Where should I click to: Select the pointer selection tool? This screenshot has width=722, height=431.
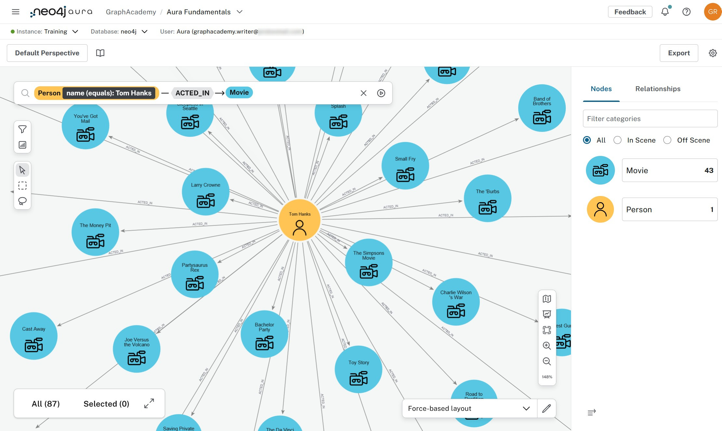tap(22, 170)
